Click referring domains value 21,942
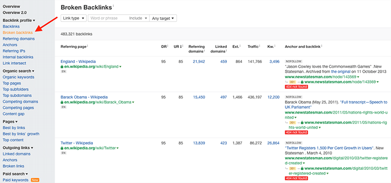Viewport: 391px width, 183px height. click(x=199, y=61)
